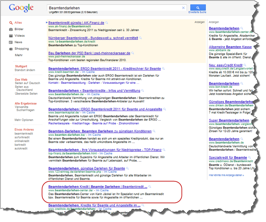Preview icon beside 123-eintrag.de result

tap(127, 168)
